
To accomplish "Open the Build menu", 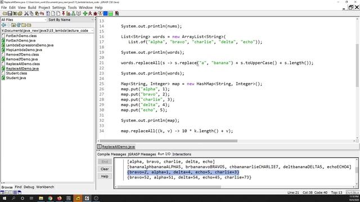I will (32, 7).
